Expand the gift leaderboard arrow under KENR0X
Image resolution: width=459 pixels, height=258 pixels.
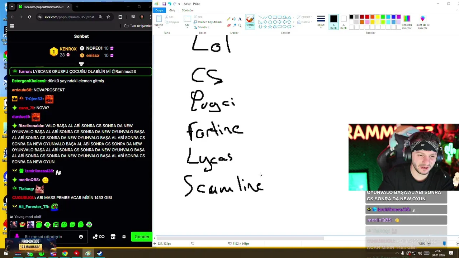coord(81,64)
